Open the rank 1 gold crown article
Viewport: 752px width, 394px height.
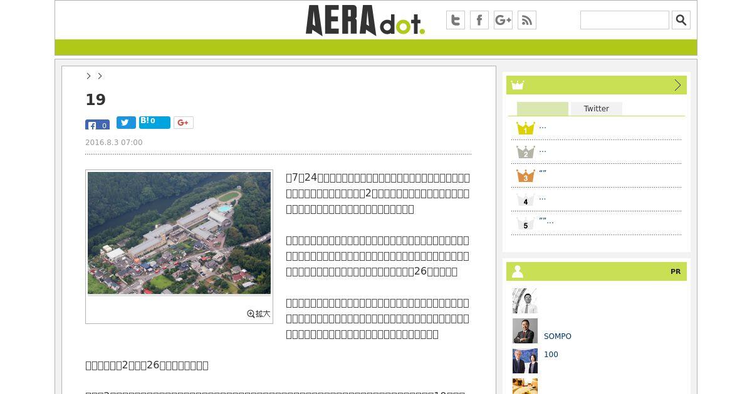(x=525, y=128)
